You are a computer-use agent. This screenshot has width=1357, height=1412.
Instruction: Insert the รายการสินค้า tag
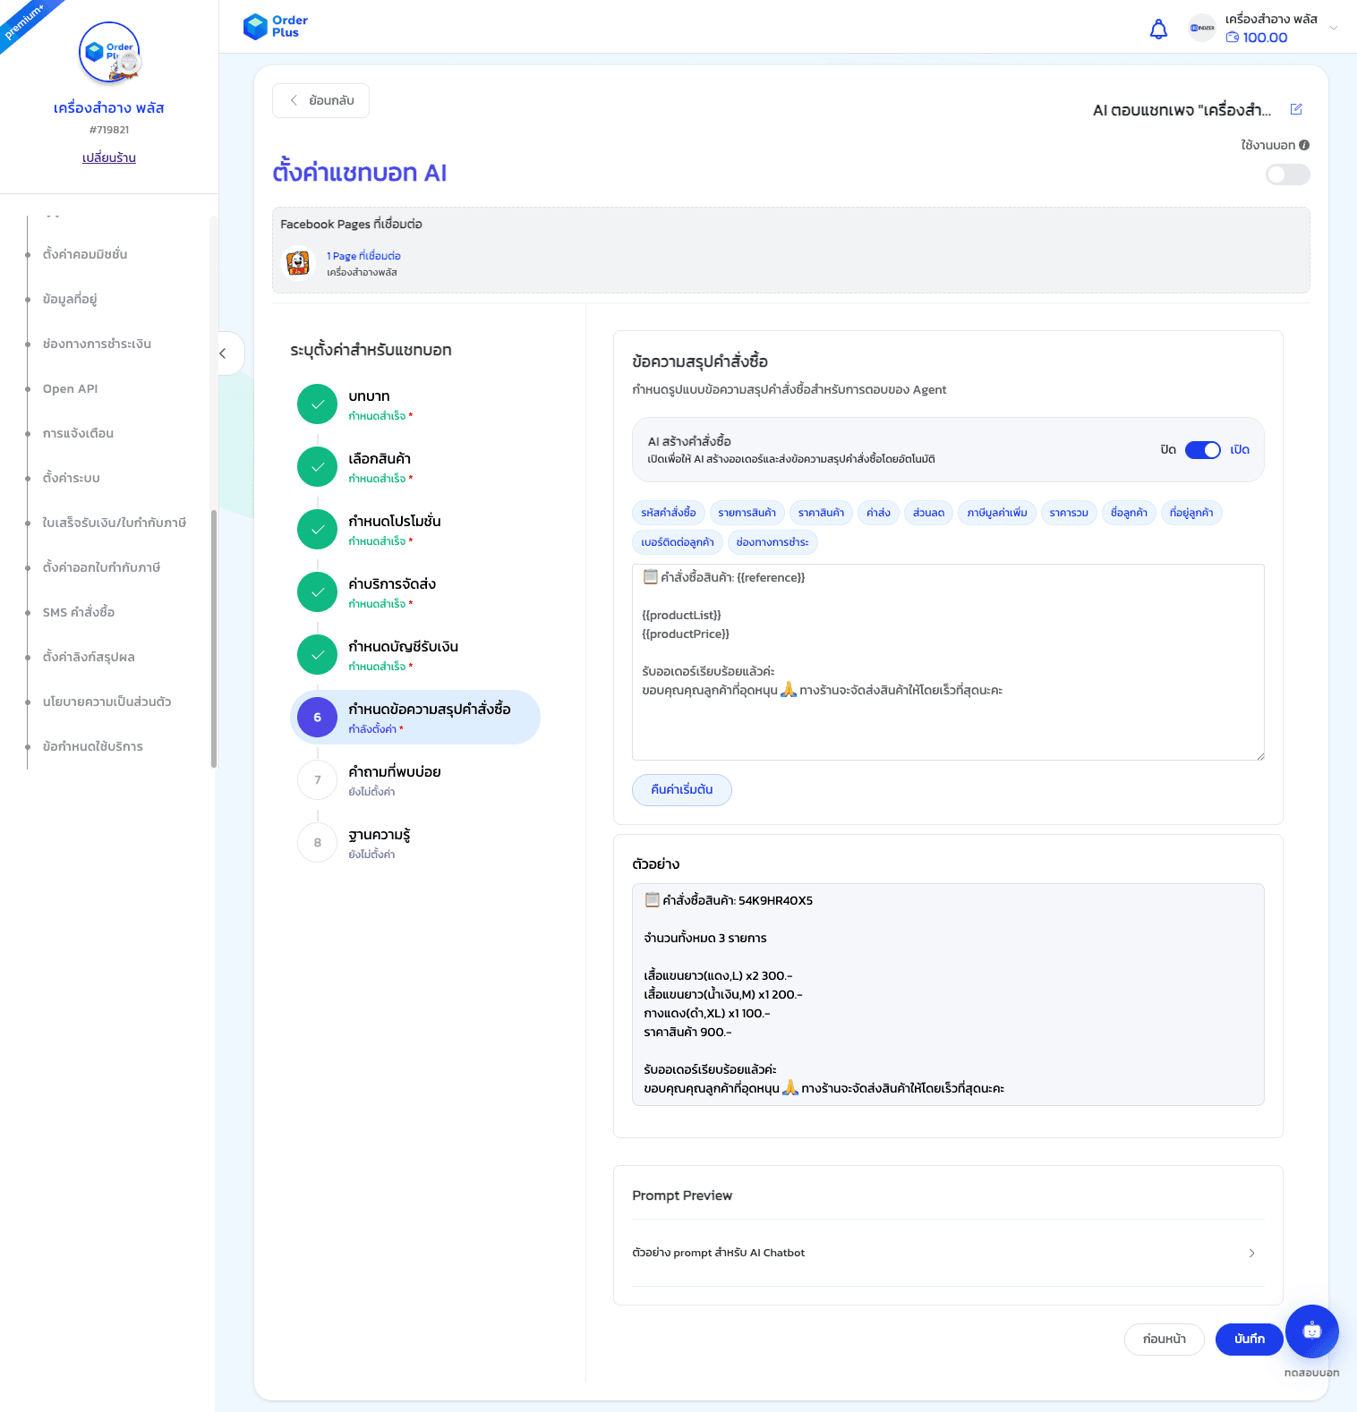click(747, 513)
